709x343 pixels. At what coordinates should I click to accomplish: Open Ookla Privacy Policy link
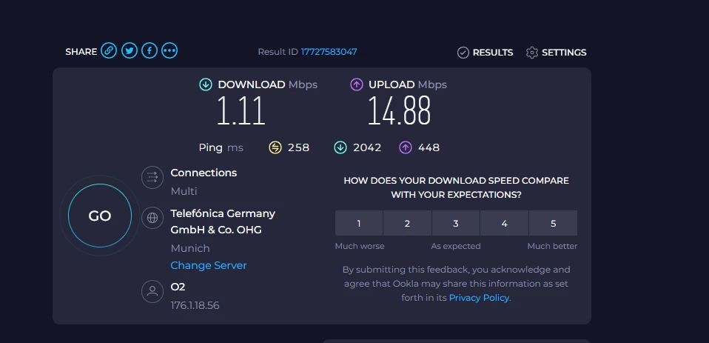pos(479,297)
